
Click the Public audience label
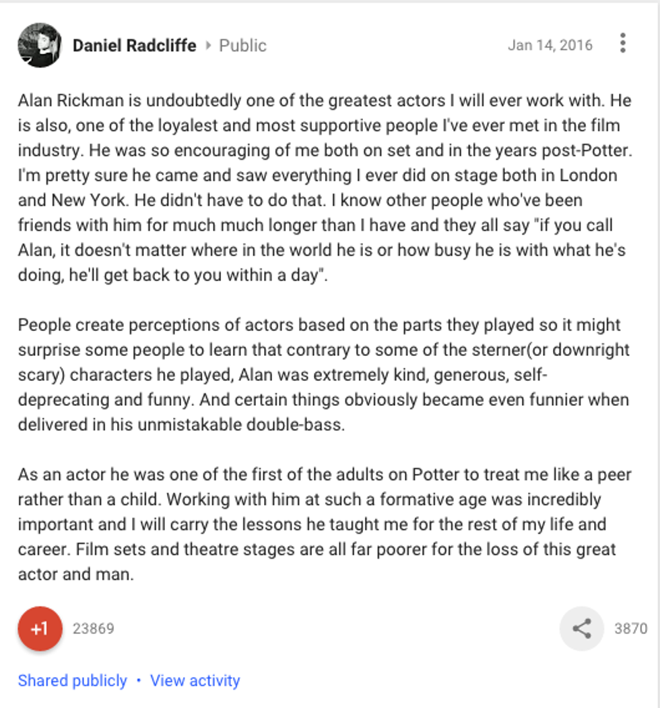coord(242,46)
